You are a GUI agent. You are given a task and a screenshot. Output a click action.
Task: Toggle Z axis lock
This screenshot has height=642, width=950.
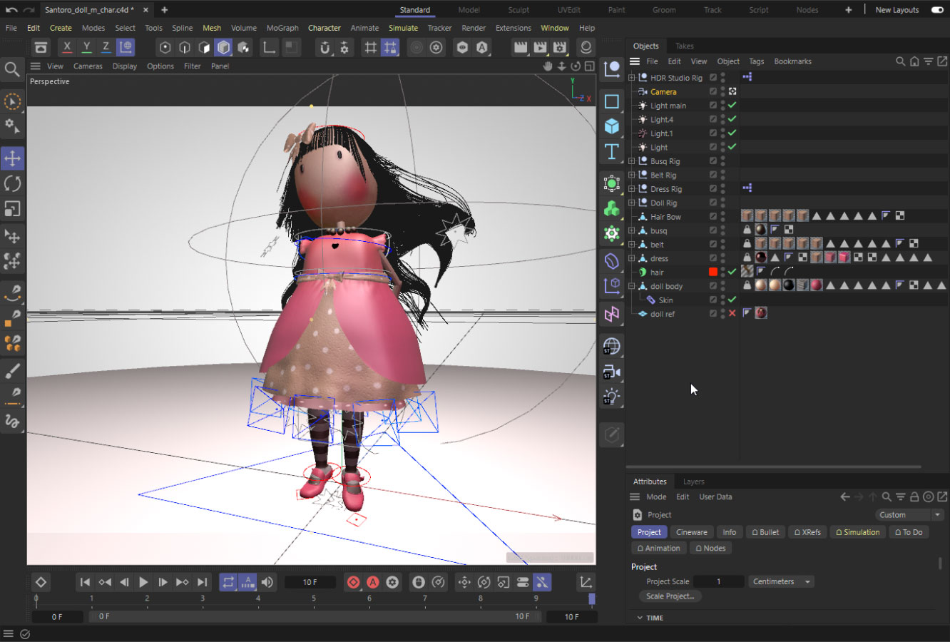[106, 47]
